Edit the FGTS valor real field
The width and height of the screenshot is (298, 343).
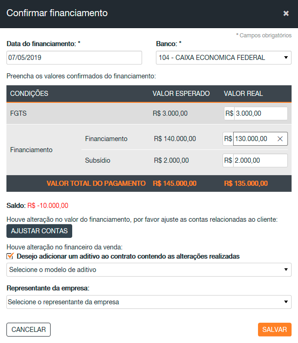point(260,113)
